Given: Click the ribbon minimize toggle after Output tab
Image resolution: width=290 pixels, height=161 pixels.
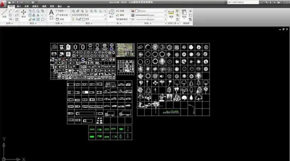Looking at the screenshot, I should coord(68,6).
